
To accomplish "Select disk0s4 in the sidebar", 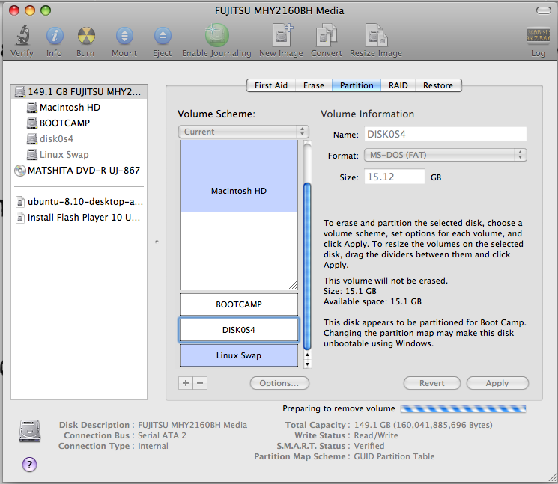I will (x=79, y=138).
